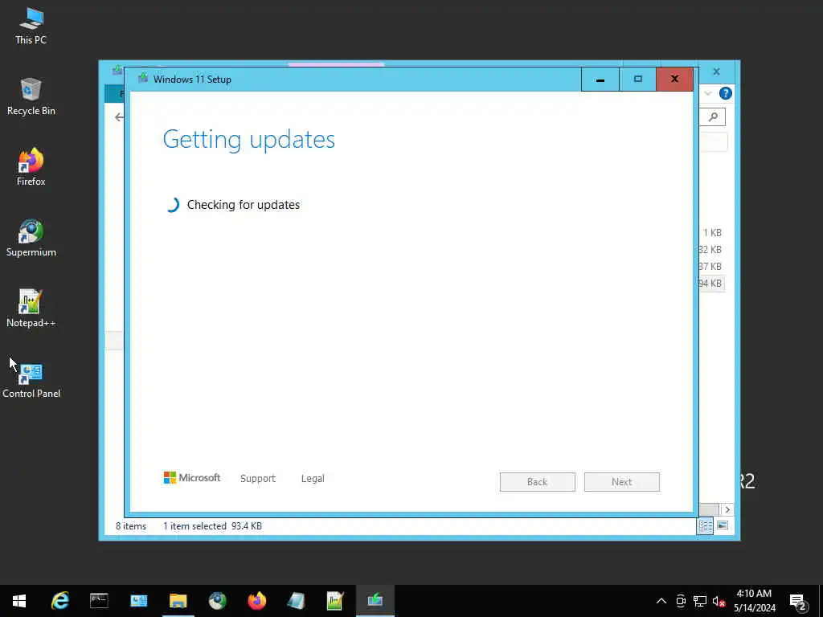Select Windows 11 Setup taskbar icon
Image resolution: width=823 pixels, height=617 pixels.
pyautogui.click(x=375, y=601)
